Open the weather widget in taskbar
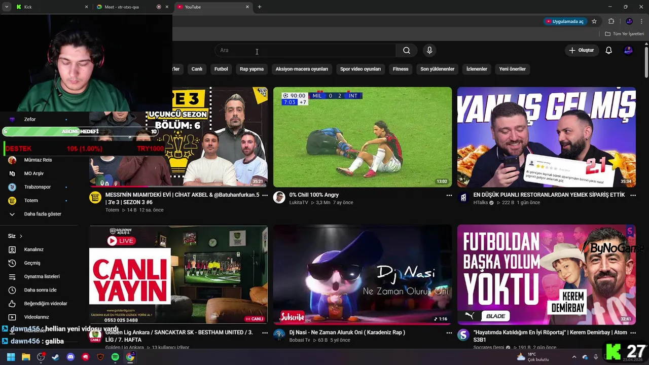This screenshot has width=649, height=365. point(533,357)
